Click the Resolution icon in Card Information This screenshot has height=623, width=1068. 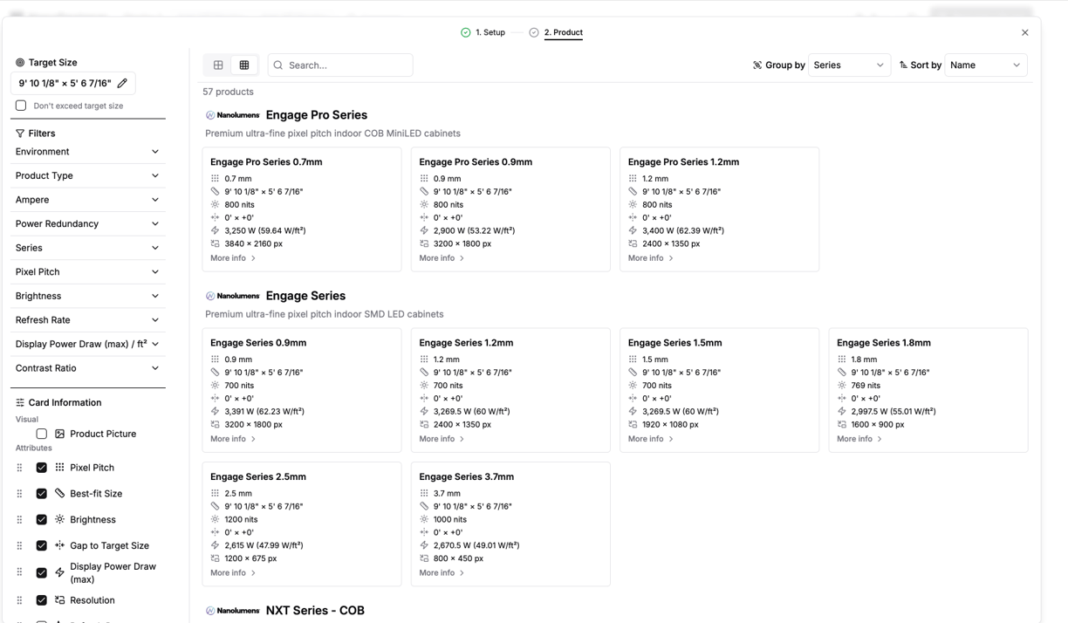click(x=60, y=600)
